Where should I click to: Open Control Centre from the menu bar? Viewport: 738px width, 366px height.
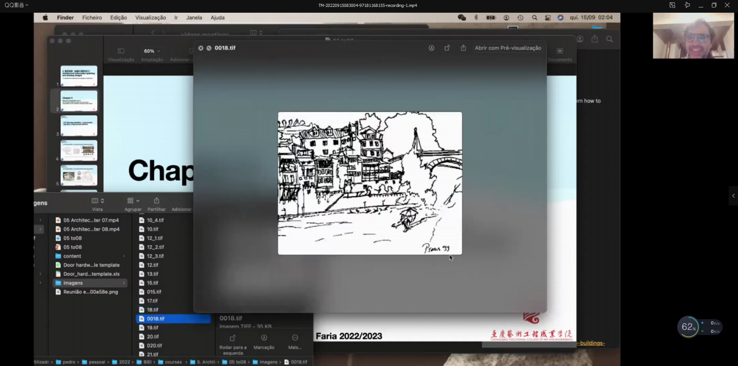pos(548,17)
